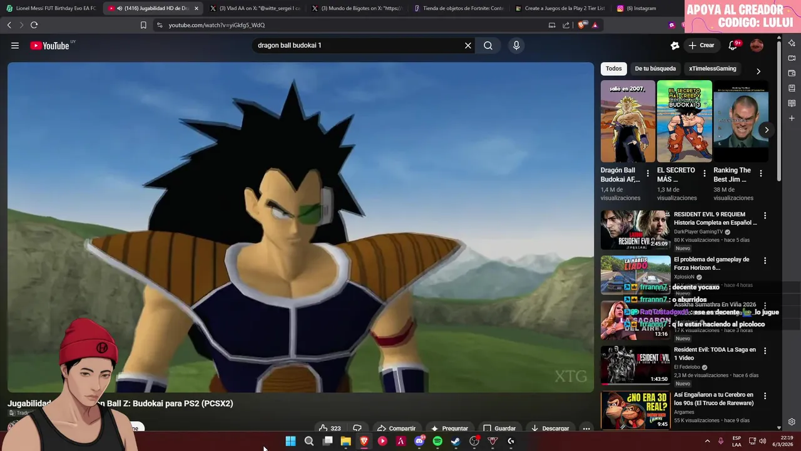Bookmark this page from the address bar
This screenshot has height=451, width=801.
[143, 25]
